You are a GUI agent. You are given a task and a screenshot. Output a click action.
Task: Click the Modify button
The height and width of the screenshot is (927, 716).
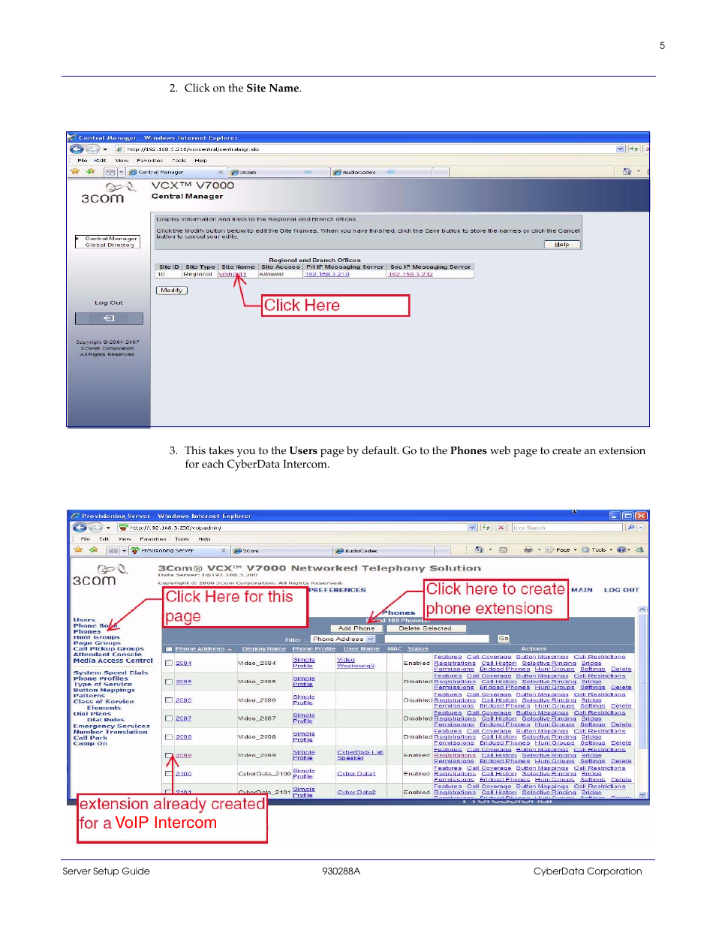(172, 290)
